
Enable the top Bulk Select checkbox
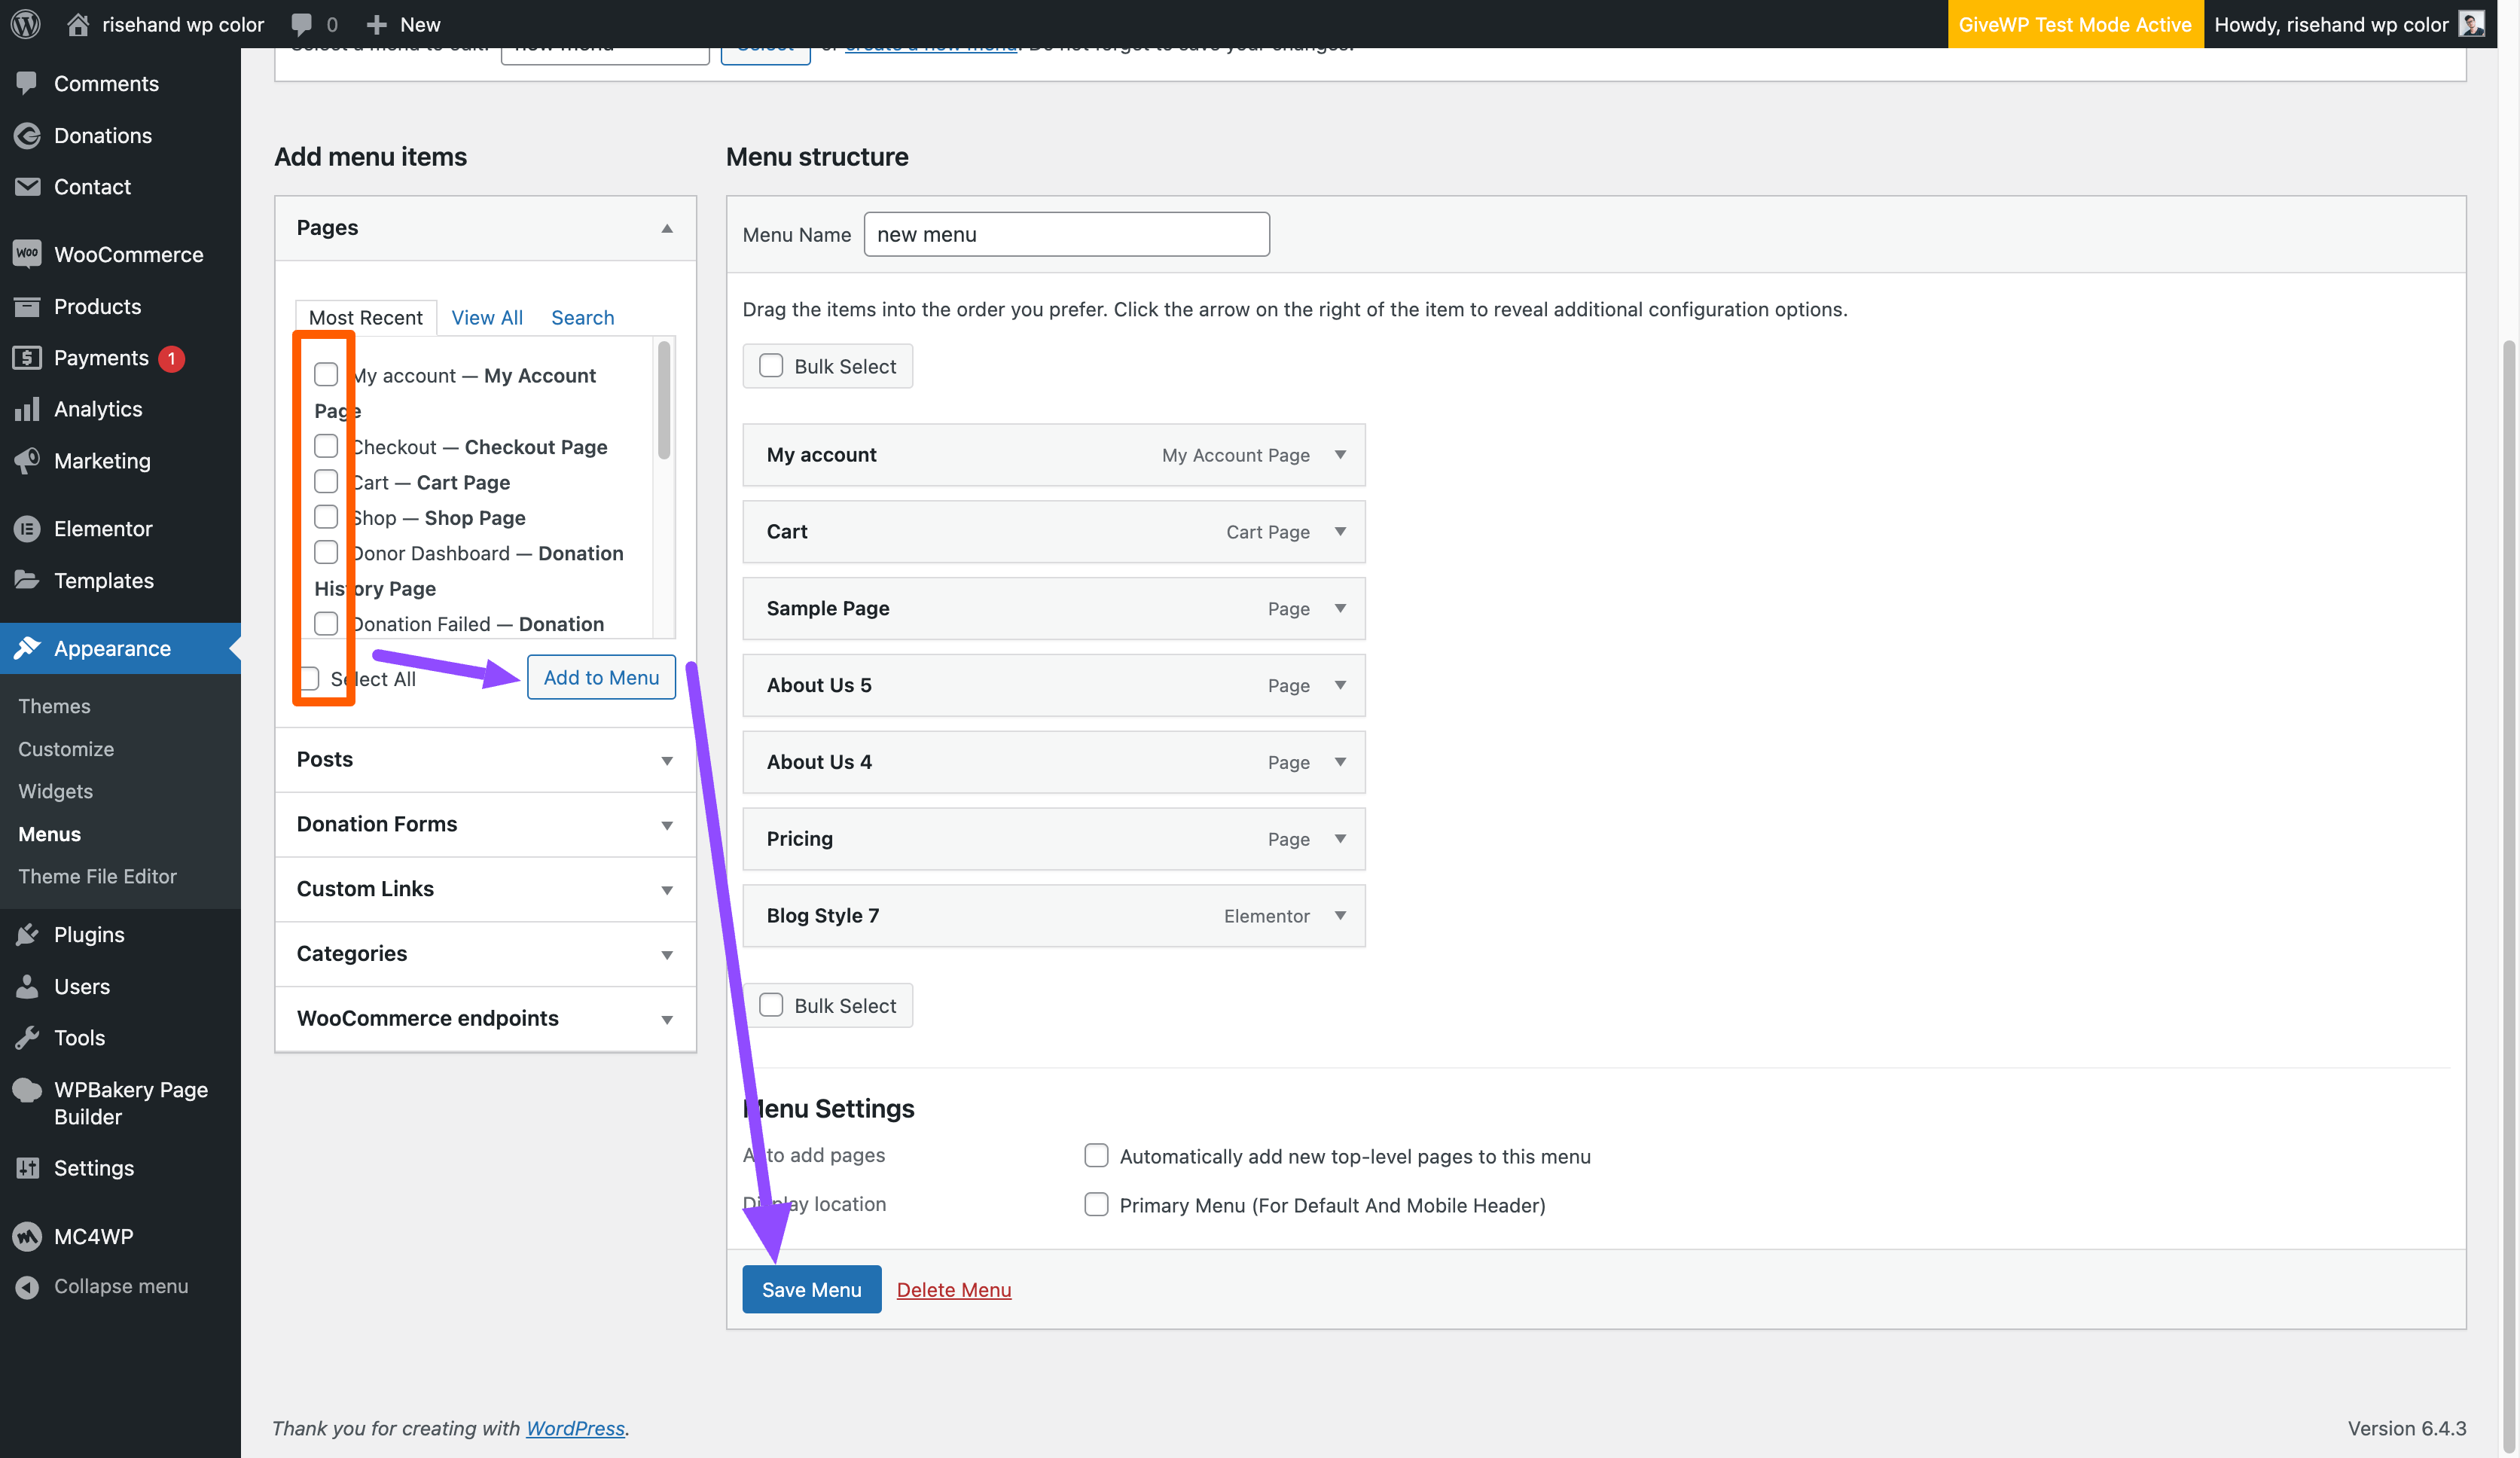pos(771,366)
